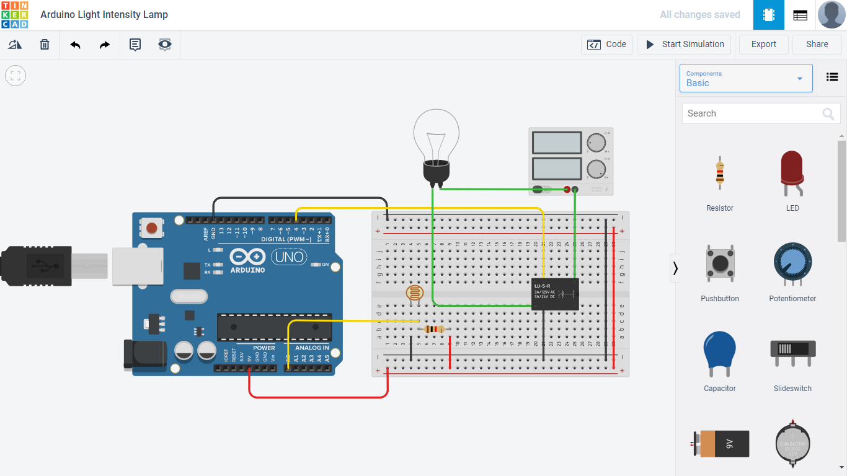Click the Export button
The image size is (847, 476).
[x=763, y=44]
